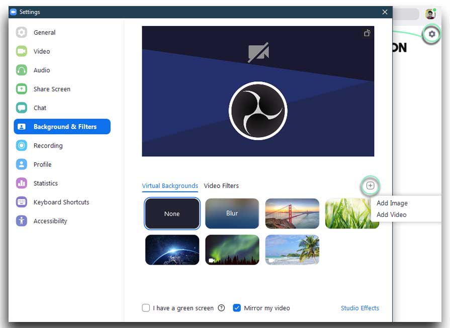Viewport: 450px width, 328px height.
Task: Click the Chat bubble icon
Action: [22, 108]
